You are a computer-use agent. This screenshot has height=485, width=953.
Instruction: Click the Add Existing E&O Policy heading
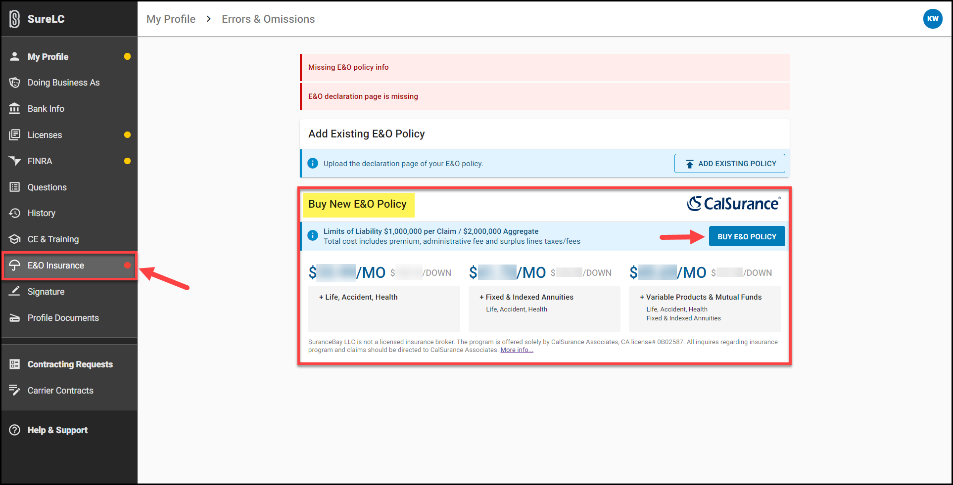[367, 133]
